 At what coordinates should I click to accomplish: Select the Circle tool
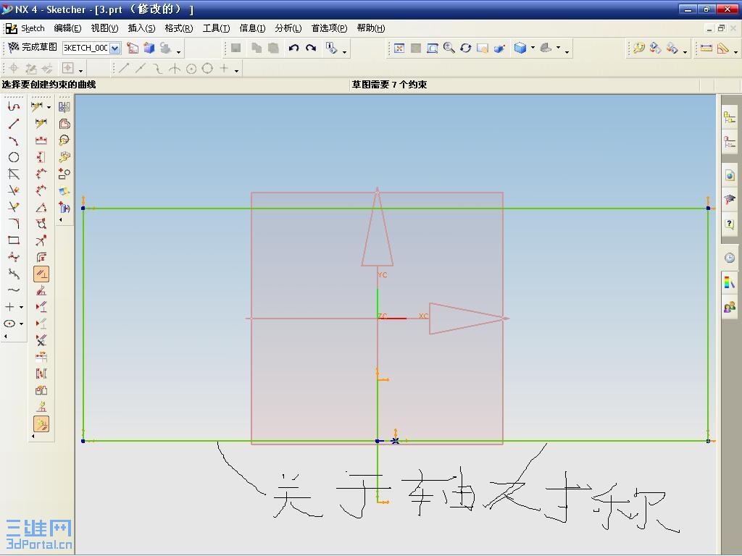(14, 157)
